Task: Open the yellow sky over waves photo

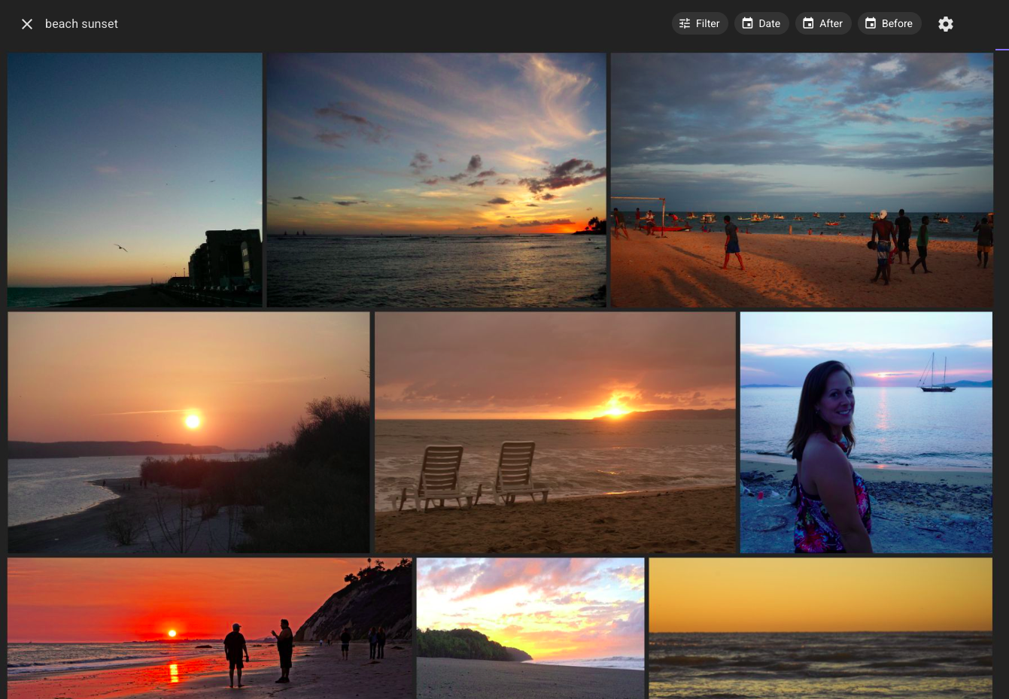Action: pyautogui.click(x=821, y=628)
